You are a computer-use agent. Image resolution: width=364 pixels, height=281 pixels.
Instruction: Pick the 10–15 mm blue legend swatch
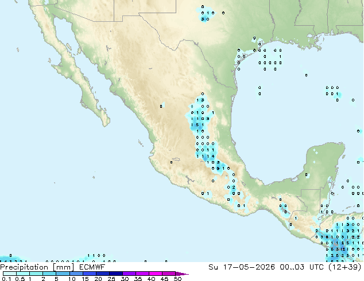[x=76, y=274]
